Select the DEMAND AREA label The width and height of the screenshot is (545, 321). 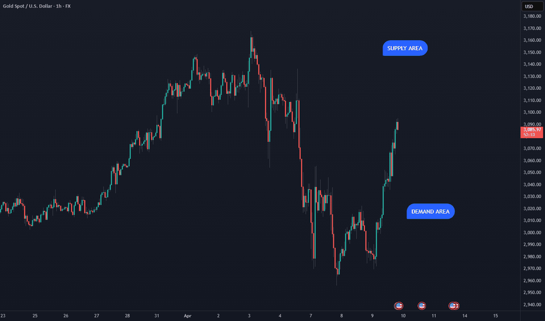430,211
